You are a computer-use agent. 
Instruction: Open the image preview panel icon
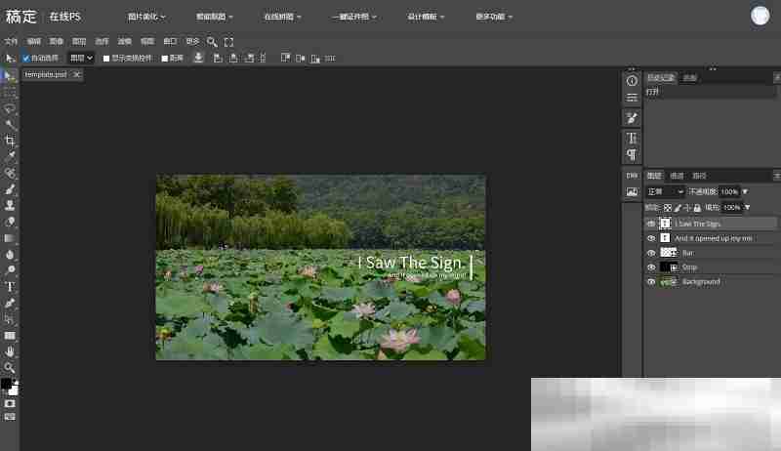coord(632,191)
